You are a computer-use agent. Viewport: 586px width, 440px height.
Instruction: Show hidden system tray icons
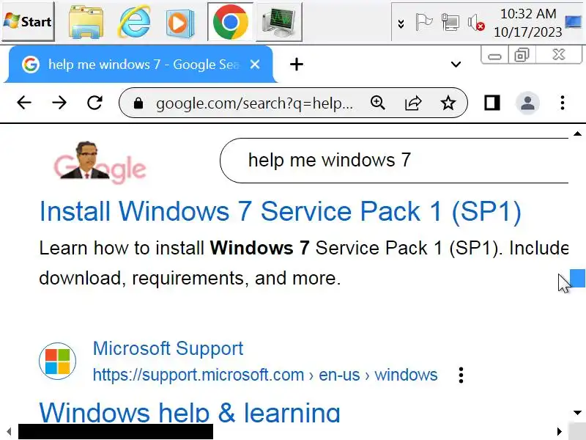401,24
